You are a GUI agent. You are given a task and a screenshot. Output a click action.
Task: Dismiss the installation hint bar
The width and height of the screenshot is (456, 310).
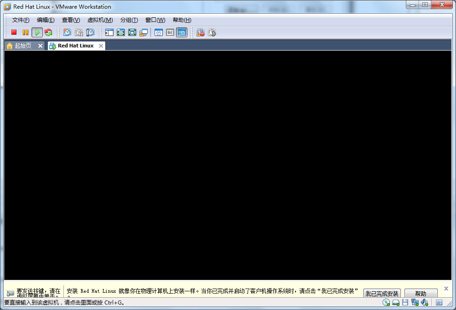pos(446,289)
